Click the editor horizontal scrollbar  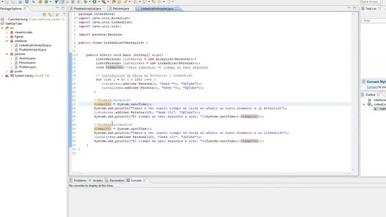click(x=214, y=174)
